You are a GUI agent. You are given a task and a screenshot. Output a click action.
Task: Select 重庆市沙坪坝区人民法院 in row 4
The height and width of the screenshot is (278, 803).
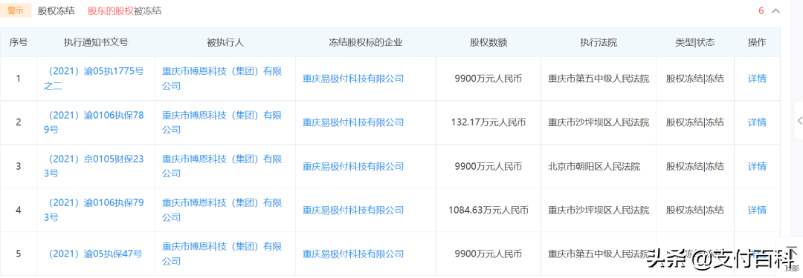(x=599, y=210)
